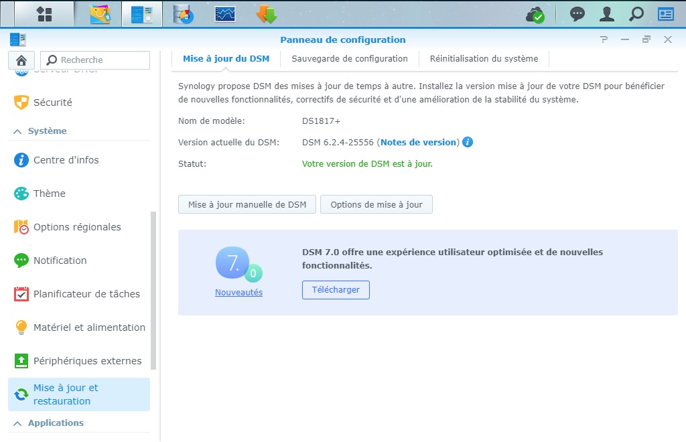Check the cloud sync status icon
The width and height of the screenshot is (686, 442).
(535, 15)
